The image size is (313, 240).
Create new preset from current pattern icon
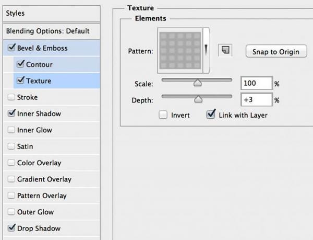pyautogui.click(x=225, y=50)
